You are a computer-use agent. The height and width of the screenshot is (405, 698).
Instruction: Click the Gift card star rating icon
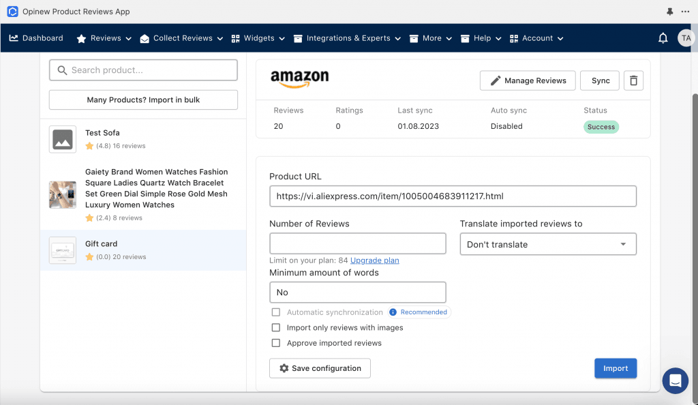tap(89, 257)
